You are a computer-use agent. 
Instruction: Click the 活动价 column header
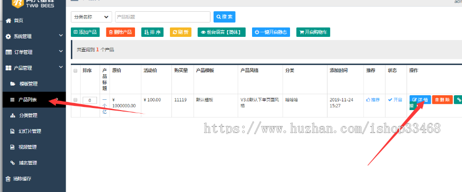[150, 71]
